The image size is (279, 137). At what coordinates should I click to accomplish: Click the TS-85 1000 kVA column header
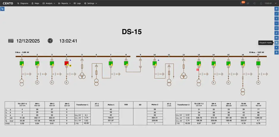click(244, 105)
